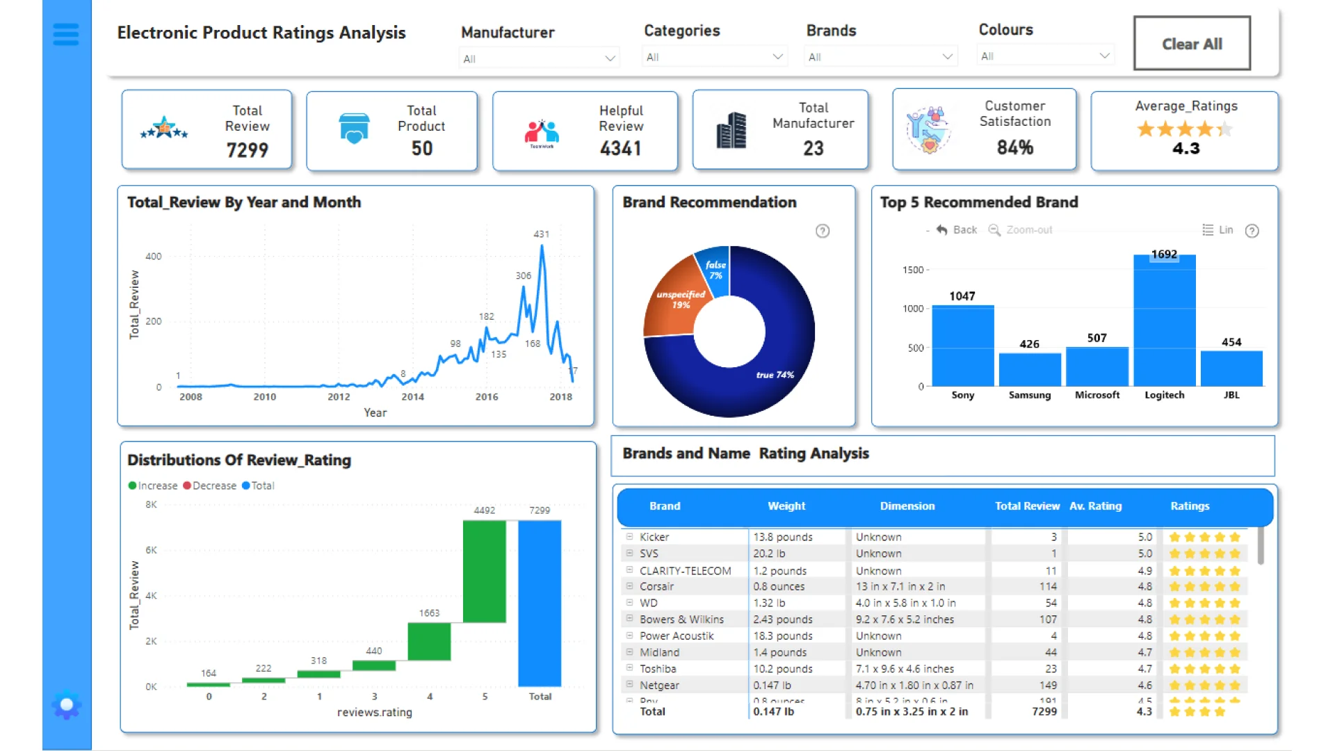1335x751 pixels.
Task: Click the Microsoft bar with 507
Action: pos(1097,366)
